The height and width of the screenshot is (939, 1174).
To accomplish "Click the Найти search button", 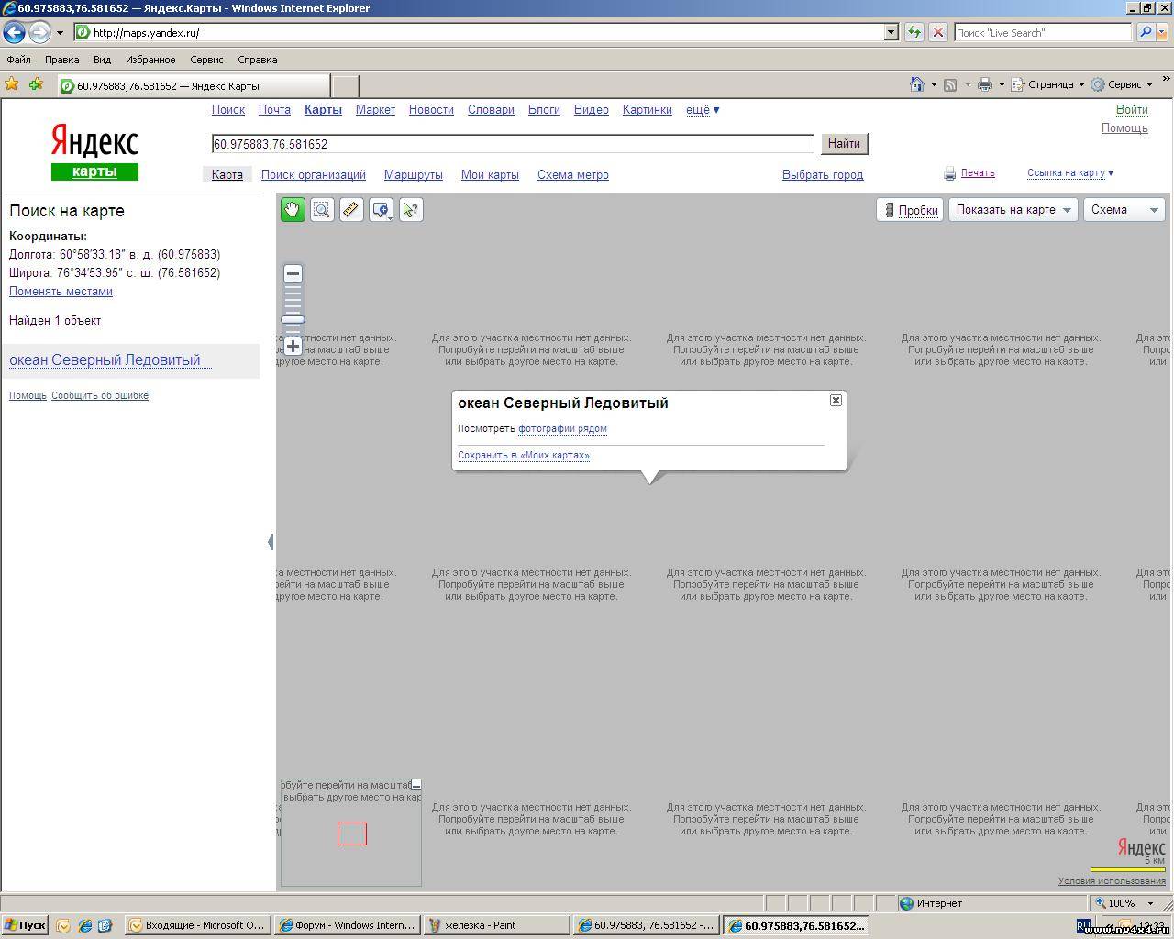I will pyautogui.click(x=844, y=144).
